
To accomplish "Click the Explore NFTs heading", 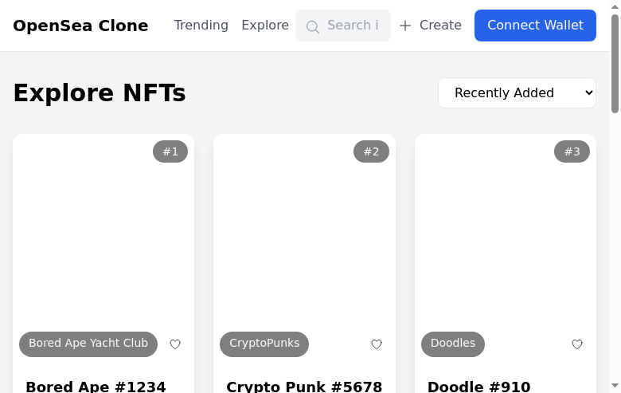I will click(100, 92).
